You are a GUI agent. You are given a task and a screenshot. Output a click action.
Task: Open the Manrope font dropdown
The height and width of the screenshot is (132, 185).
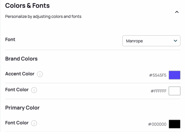[151, 41]
